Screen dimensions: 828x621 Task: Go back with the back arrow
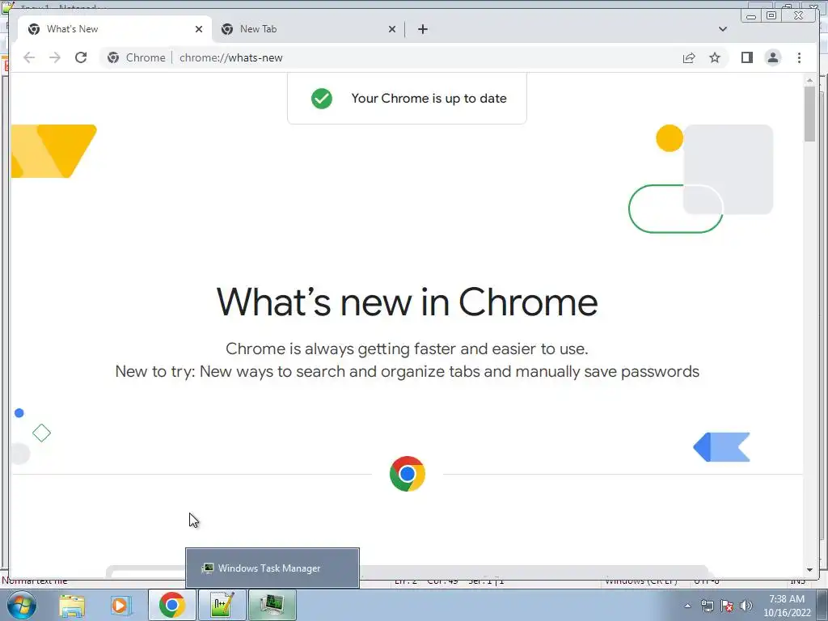(x=29, y=57)
